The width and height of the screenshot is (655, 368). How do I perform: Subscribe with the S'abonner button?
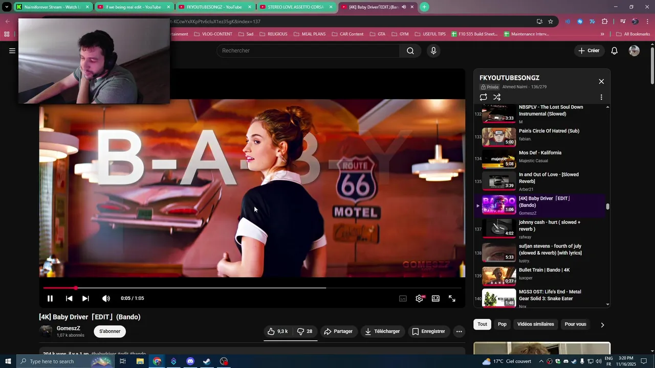click(110, 331)
